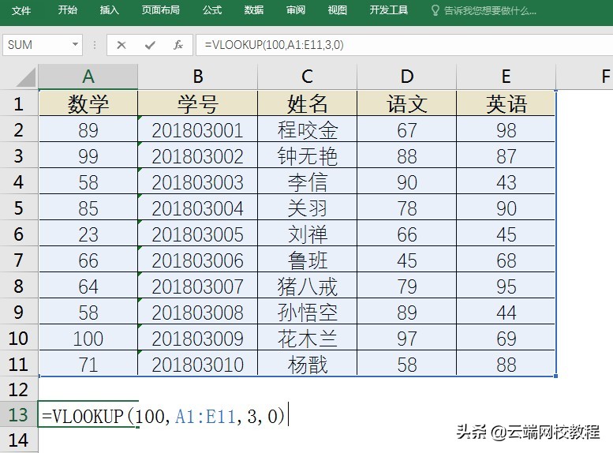
Task: Click the name cell 关羽
Action: [x=307, y=208]
